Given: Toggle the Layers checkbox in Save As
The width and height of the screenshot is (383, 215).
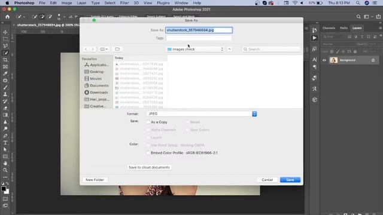Looking at the screenshot, I should [148, 137].
